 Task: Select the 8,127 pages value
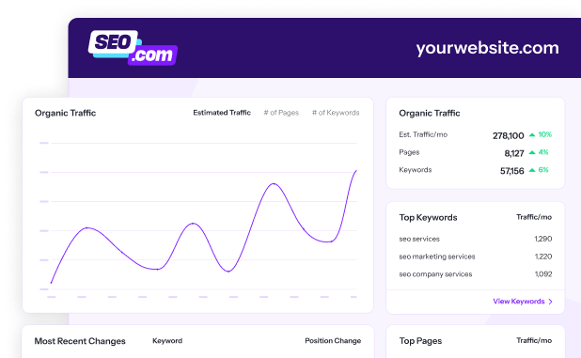click(514, 153)
